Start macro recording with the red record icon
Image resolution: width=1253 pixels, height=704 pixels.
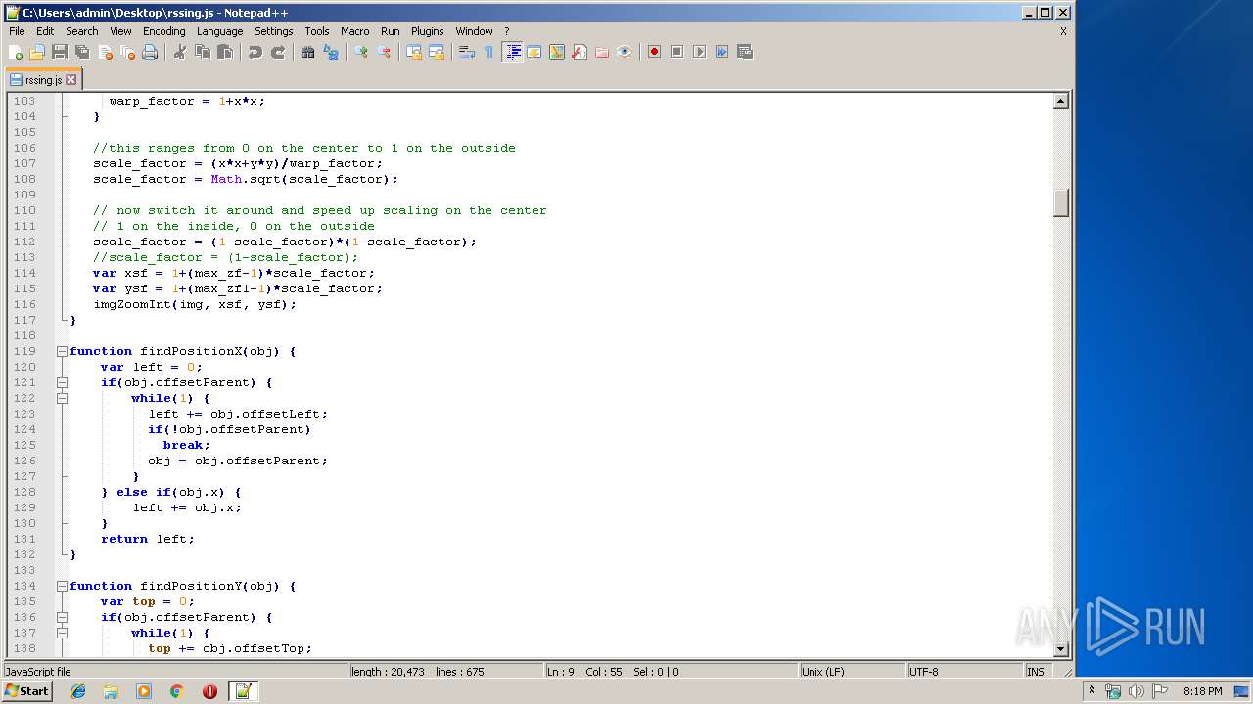pos(654,52)
